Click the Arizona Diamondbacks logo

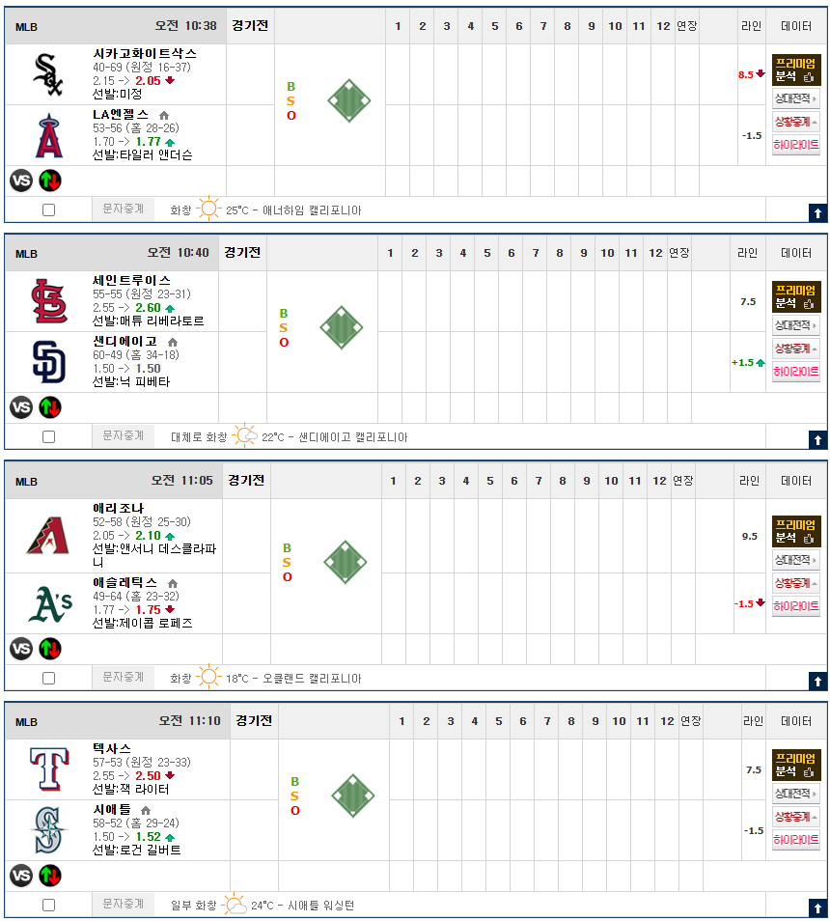pyautogui.click(x=48, y=536)
